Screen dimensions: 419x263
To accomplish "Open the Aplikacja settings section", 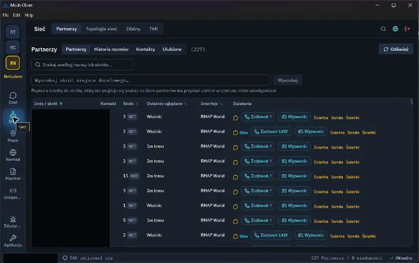I will click(x=13, y=241).
